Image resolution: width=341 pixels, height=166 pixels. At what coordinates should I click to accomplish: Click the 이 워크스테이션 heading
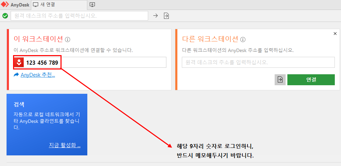pos(38,39)
